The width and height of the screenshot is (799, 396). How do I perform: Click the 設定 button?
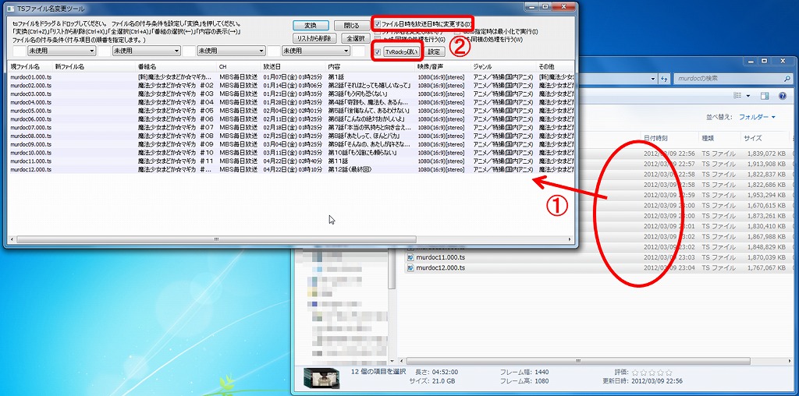coord(435,51)
